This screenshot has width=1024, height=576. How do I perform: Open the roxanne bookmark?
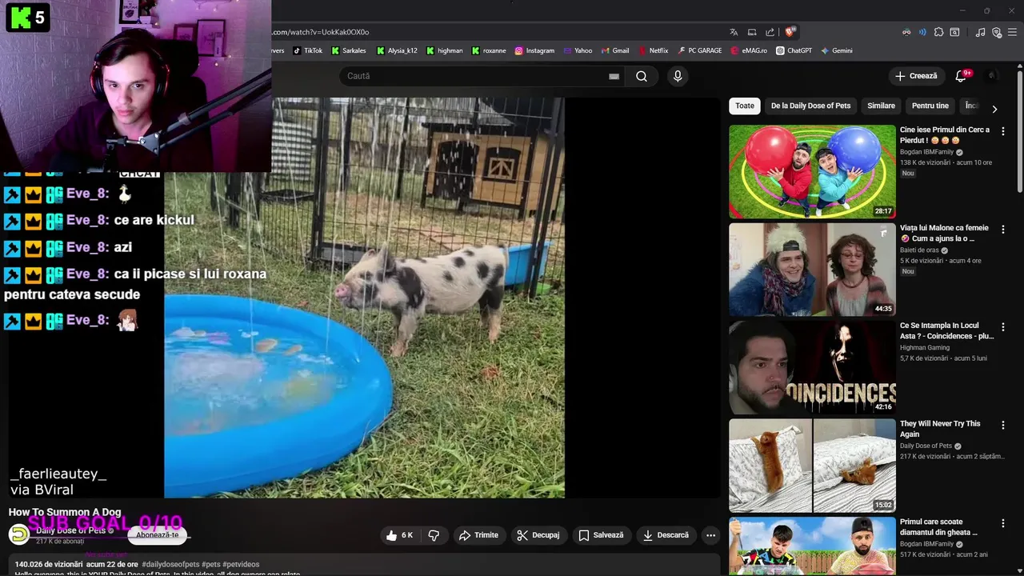(x=489, y=50)
